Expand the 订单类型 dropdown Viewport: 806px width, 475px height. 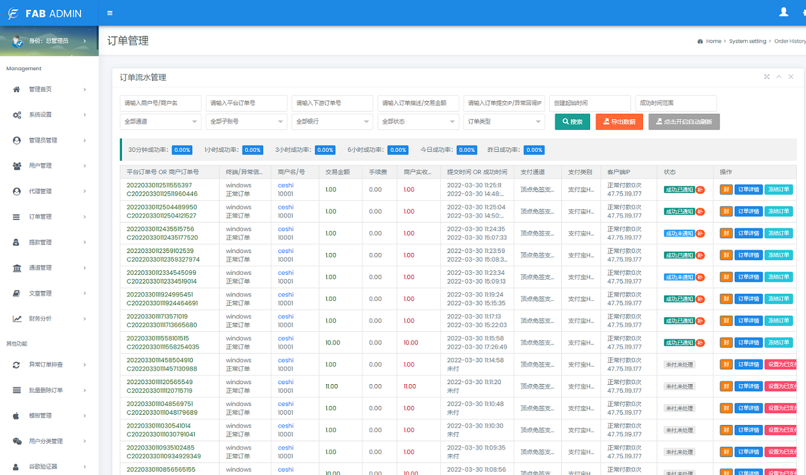click(504, 122)
